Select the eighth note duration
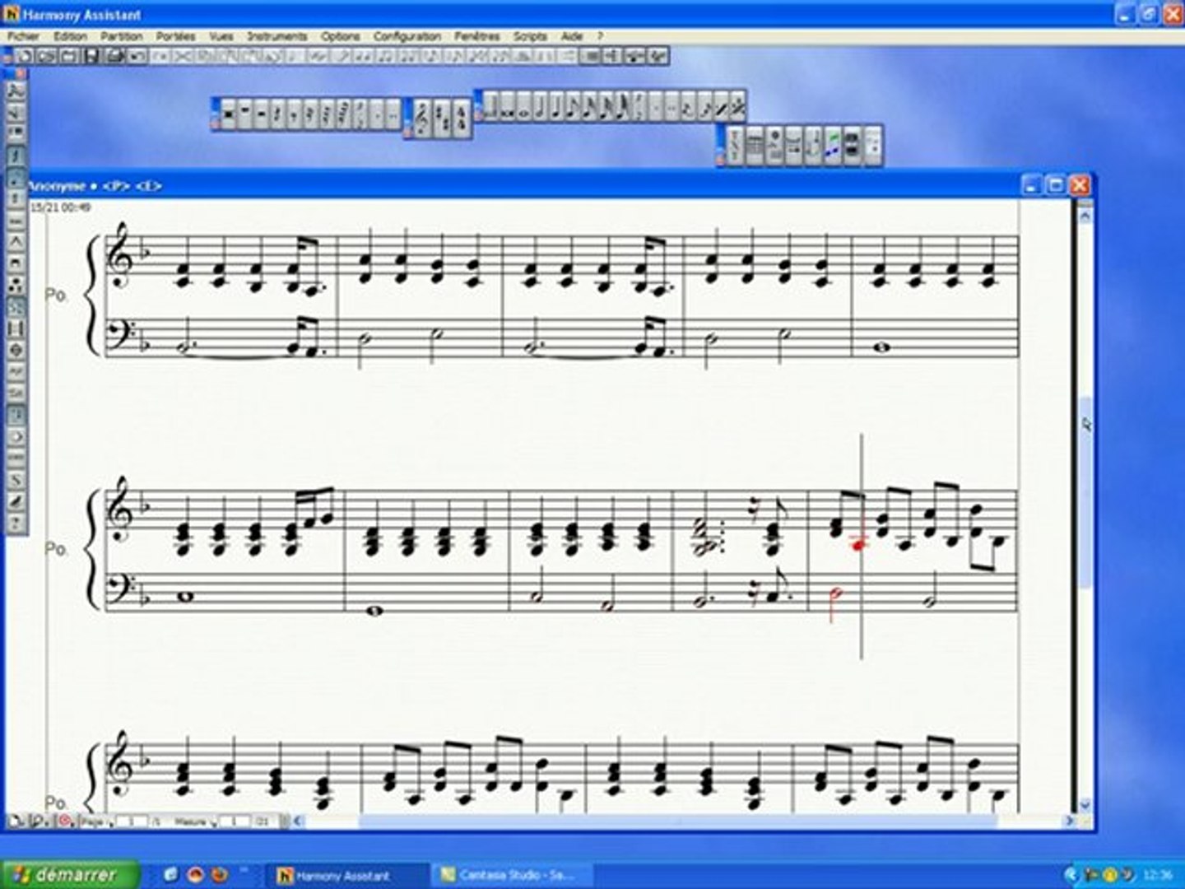This screenshot has height=889, width=1185. (574, 107)
